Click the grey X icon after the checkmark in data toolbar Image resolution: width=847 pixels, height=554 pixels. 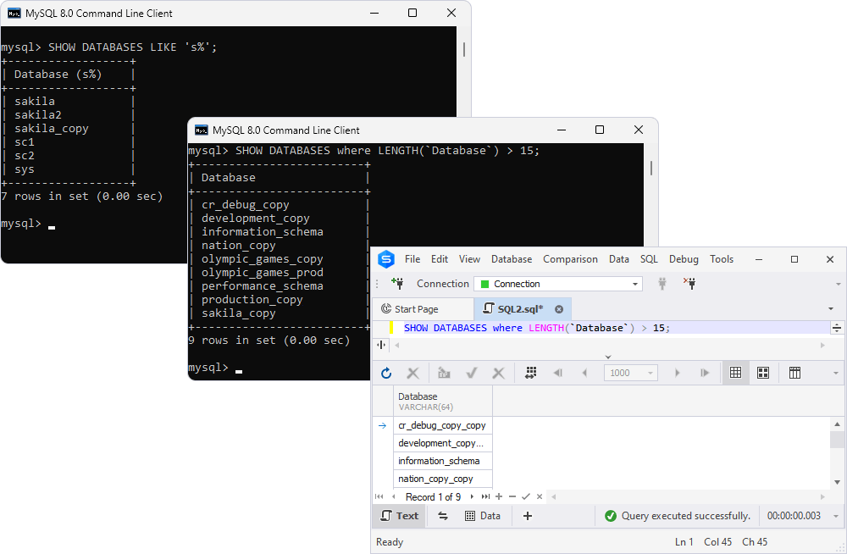point(499,373)
